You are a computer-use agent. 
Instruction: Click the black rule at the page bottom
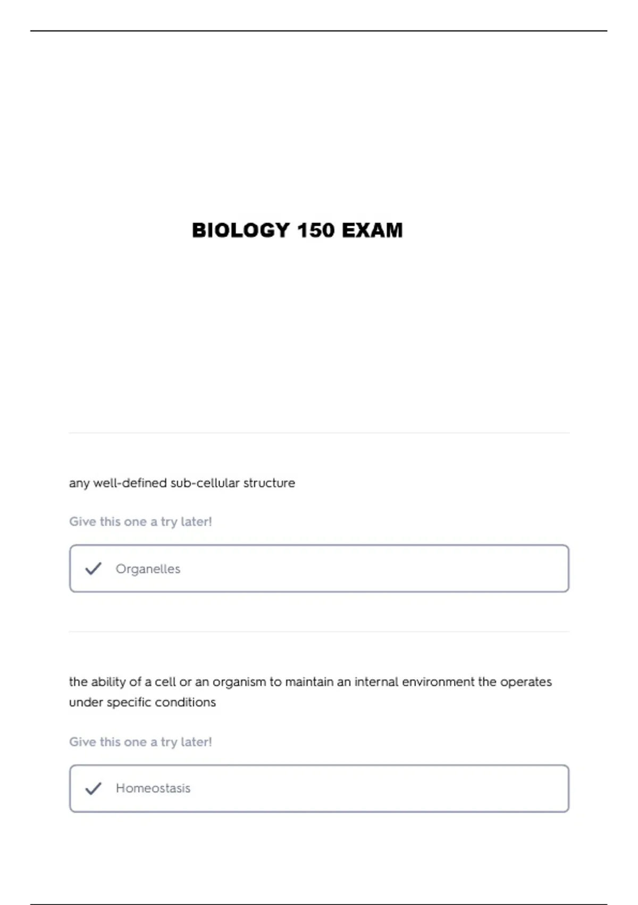[319, 903]
